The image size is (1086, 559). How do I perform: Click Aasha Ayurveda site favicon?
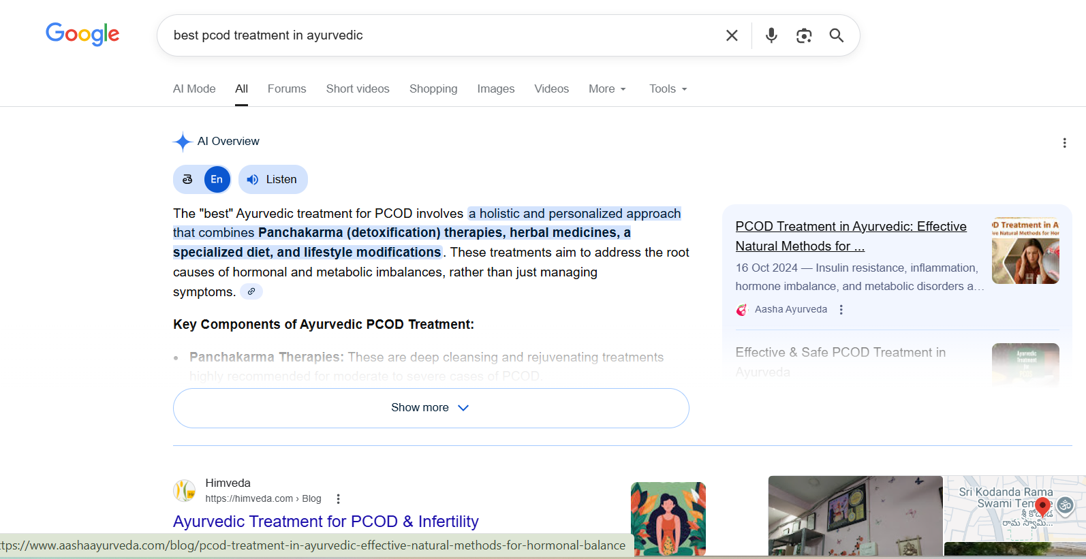742,309
